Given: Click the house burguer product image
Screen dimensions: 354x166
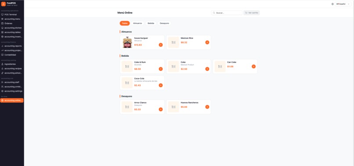Looking at the screenshot, I should 127,42.
